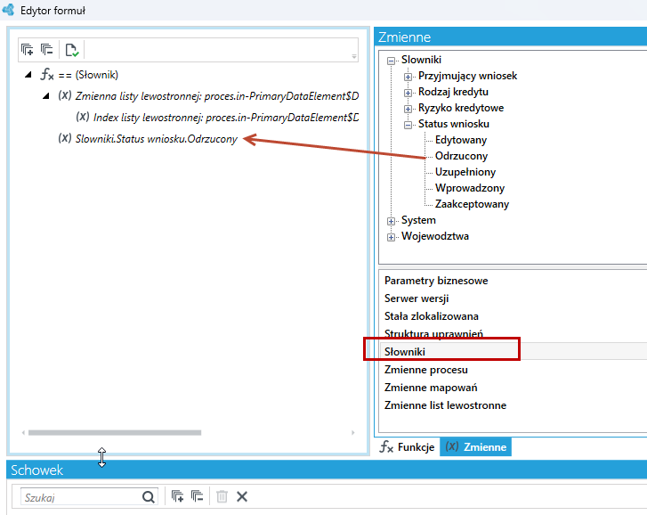Click the X clear icon in the Schowek toolbar
The width and height of the screenshot is (647, 515).
tap(242, 496)
